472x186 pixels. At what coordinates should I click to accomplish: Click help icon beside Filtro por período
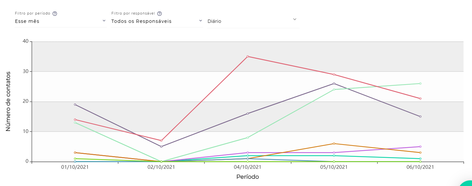[x=55, y=14]
